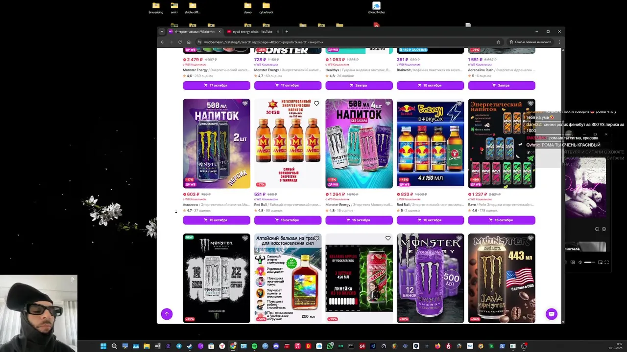
Task: Open Monster Zero Sugar X2 product image
Action: pyautogui.click(x=217, y=278)
